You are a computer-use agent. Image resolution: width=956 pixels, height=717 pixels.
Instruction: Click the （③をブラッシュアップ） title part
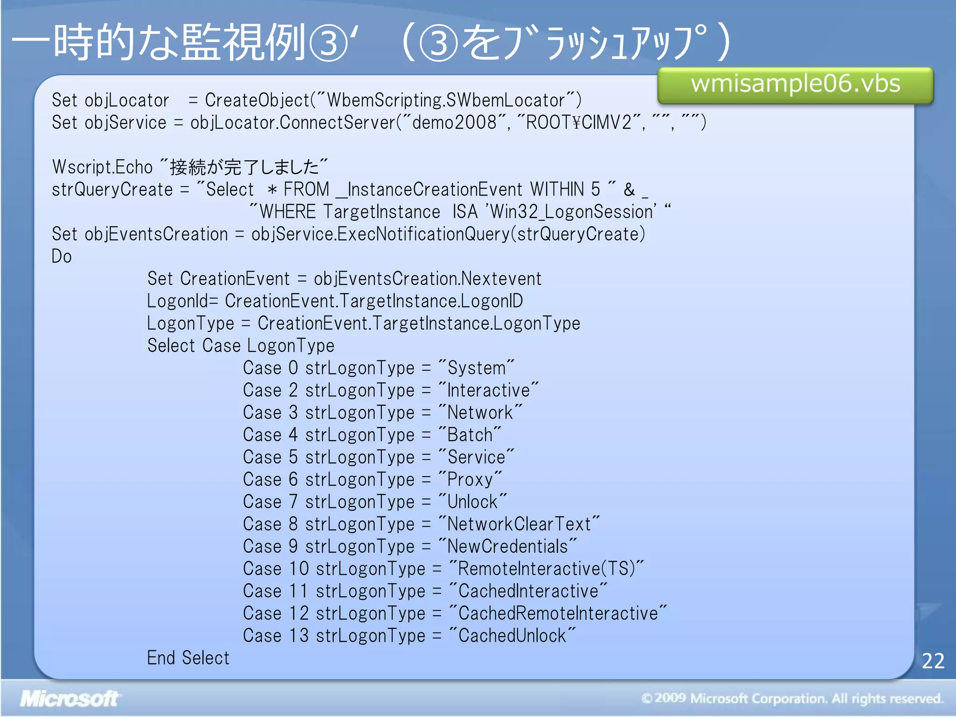click(566, 43)
